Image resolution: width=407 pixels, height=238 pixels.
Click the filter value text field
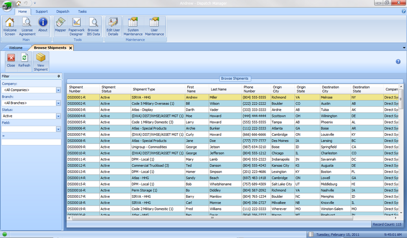click(x=31, y=142)
